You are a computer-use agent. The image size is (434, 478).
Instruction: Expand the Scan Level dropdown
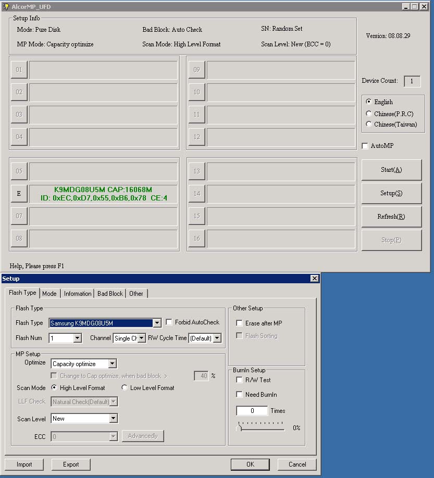(113, 418)
